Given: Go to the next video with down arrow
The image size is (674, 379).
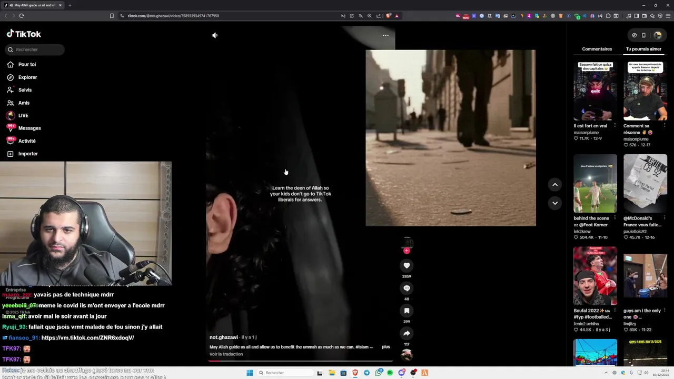Looking at the screenshot, I should 555,203.
